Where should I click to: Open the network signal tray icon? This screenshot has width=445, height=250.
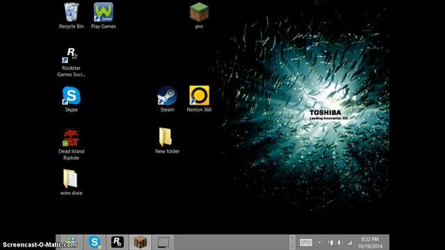(x=349, y=242)
